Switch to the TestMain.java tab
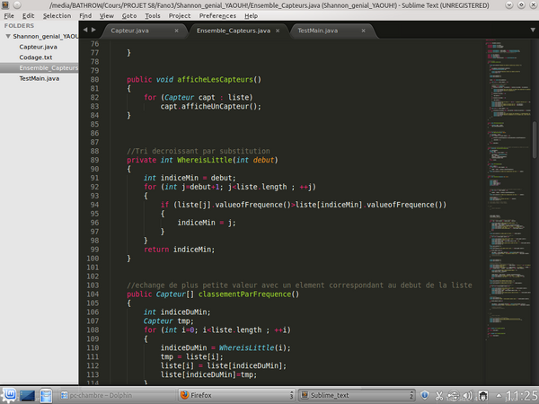This screenshot has height=404, width=539. click(x=317, y=31)
